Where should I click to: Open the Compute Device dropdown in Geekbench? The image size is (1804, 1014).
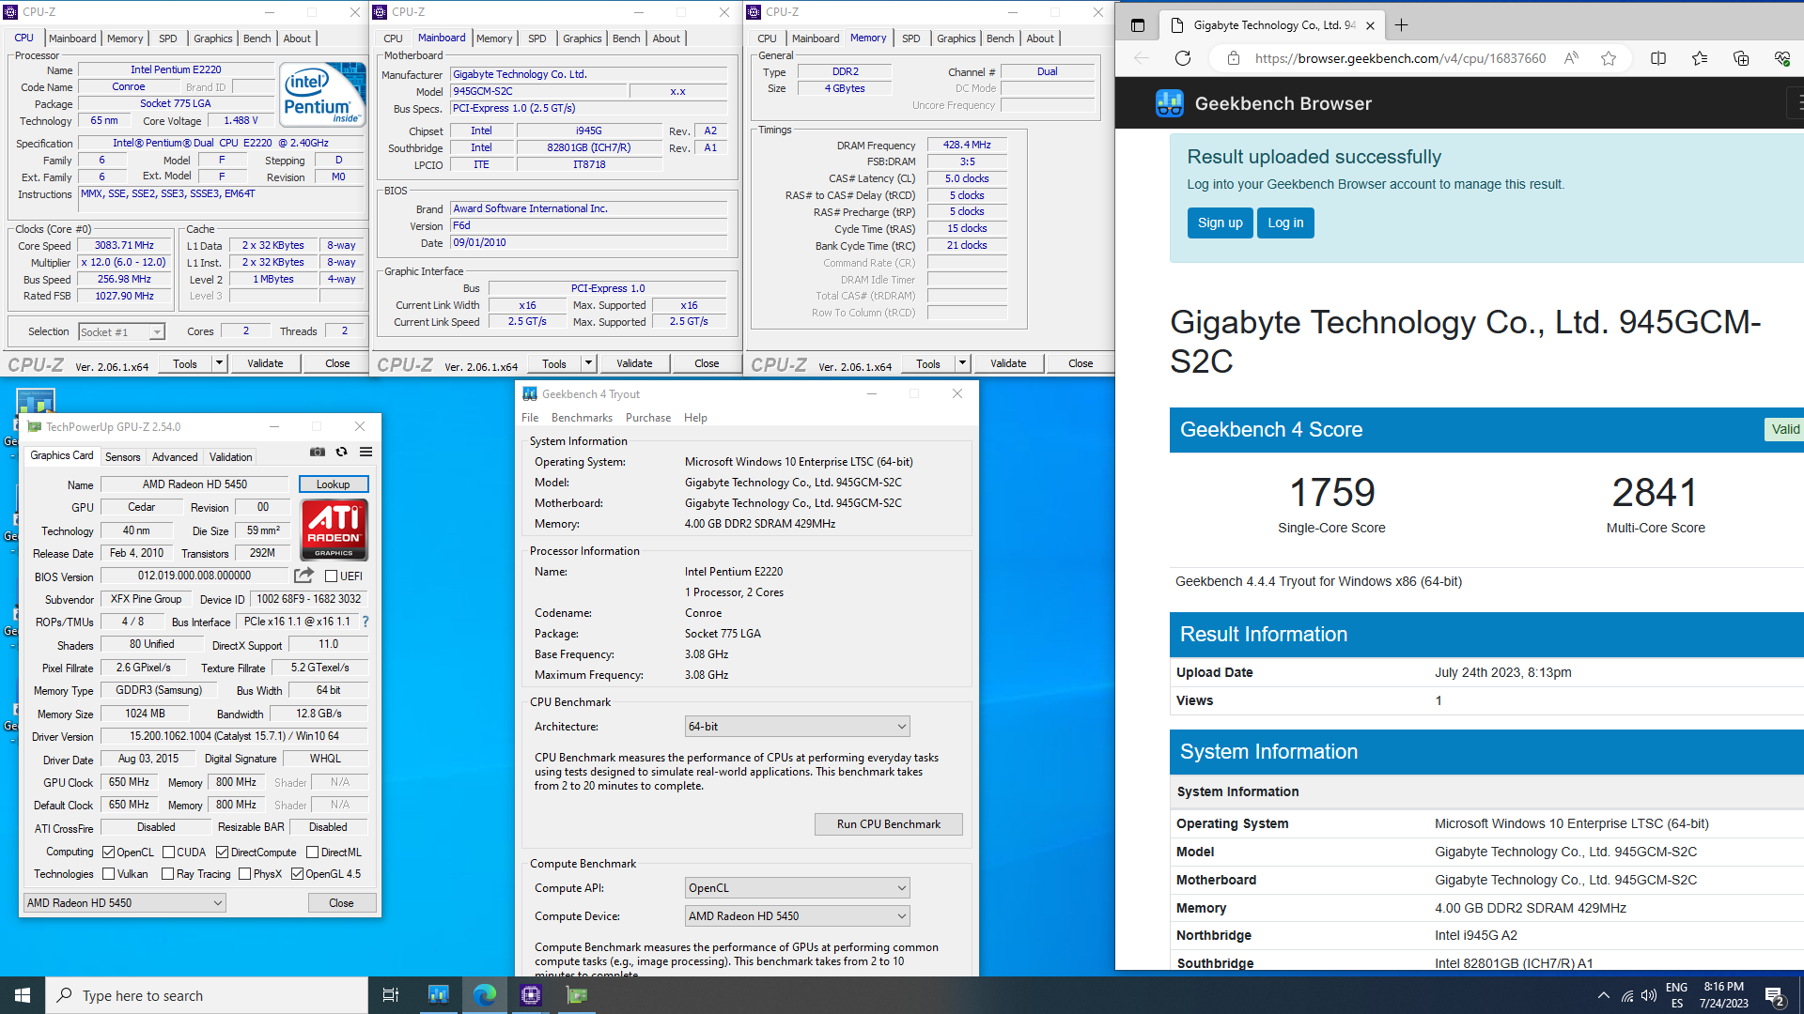coord(797,916)
